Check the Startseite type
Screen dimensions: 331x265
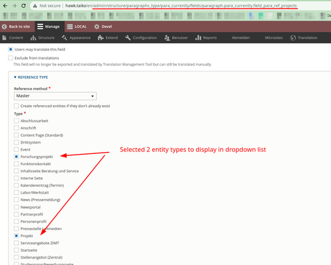click(x=17, y=250)
